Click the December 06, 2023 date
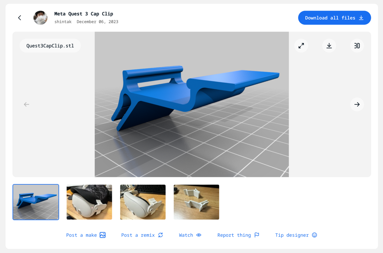 tap(97, 22)
